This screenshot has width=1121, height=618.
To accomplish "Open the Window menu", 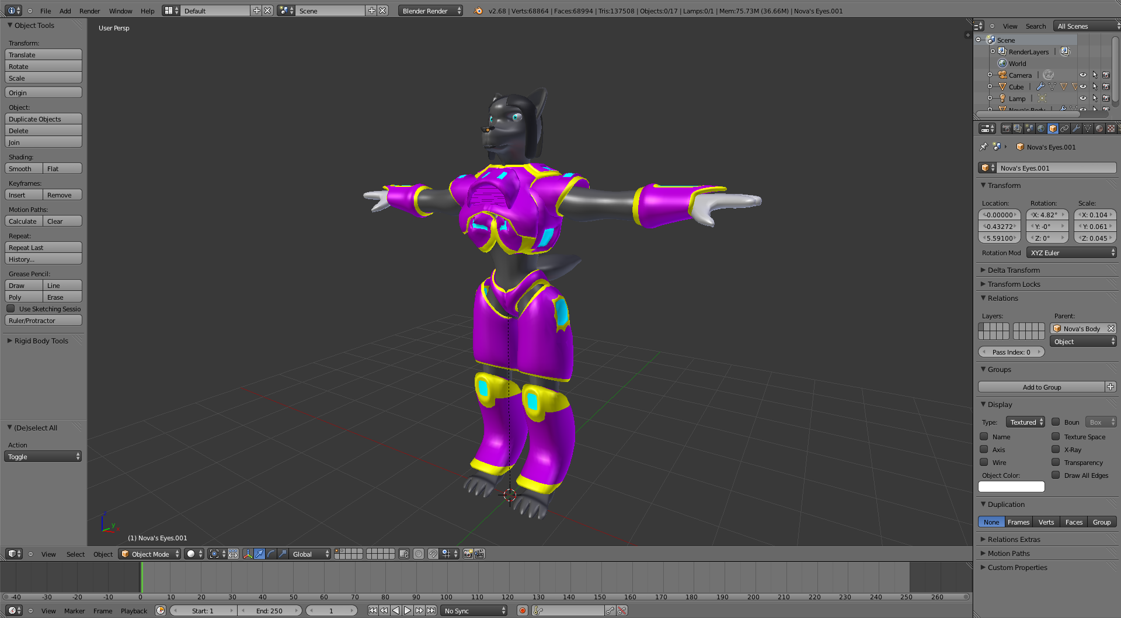I will point(120,11).
